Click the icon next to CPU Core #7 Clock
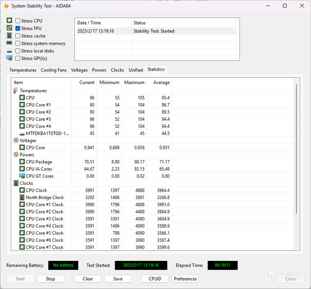Viewport: 311px width, 289px height. (22, 247)
